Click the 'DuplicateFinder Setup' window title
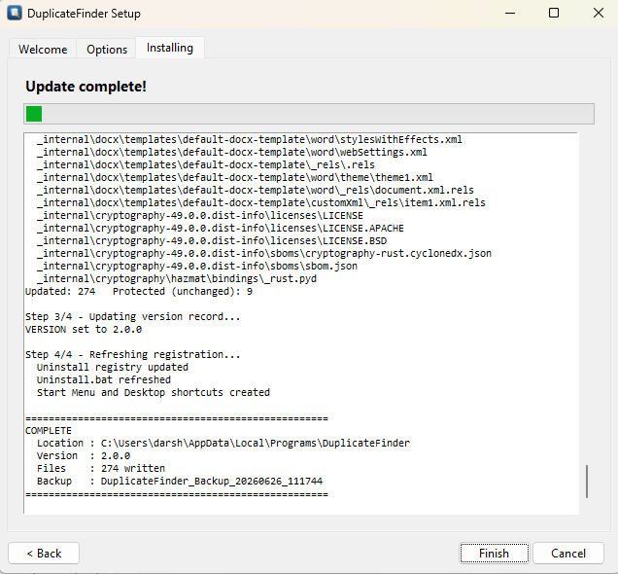This screenshot has height=574, width=618. click(x=84, y=14)
